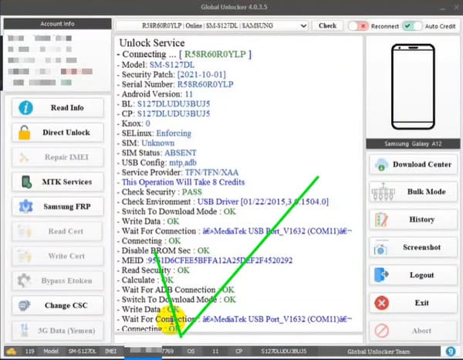Image resolution: width=463 pixels, height=360 pixels.
Task: Click the MTK Services button label
Action: pyautogui.click(x=67, y=182)
